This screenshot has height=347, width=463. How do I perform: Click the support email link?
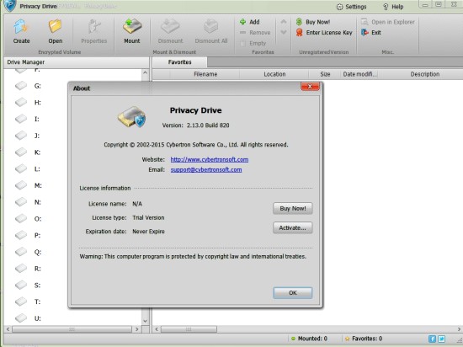coord(206,170)
